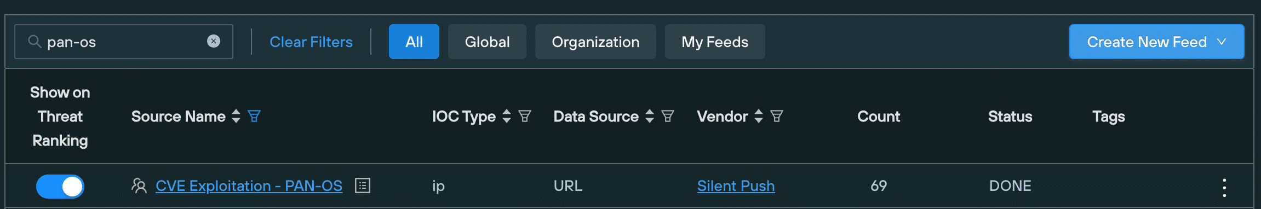The height and width of the screenshot is (209, 1261).
Task: Select the My Feeds tab
Action: click(x=715, y=42)
